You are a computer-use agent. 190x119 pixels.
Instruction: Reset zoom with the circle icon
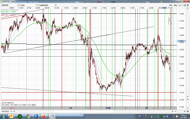point(188,111)
